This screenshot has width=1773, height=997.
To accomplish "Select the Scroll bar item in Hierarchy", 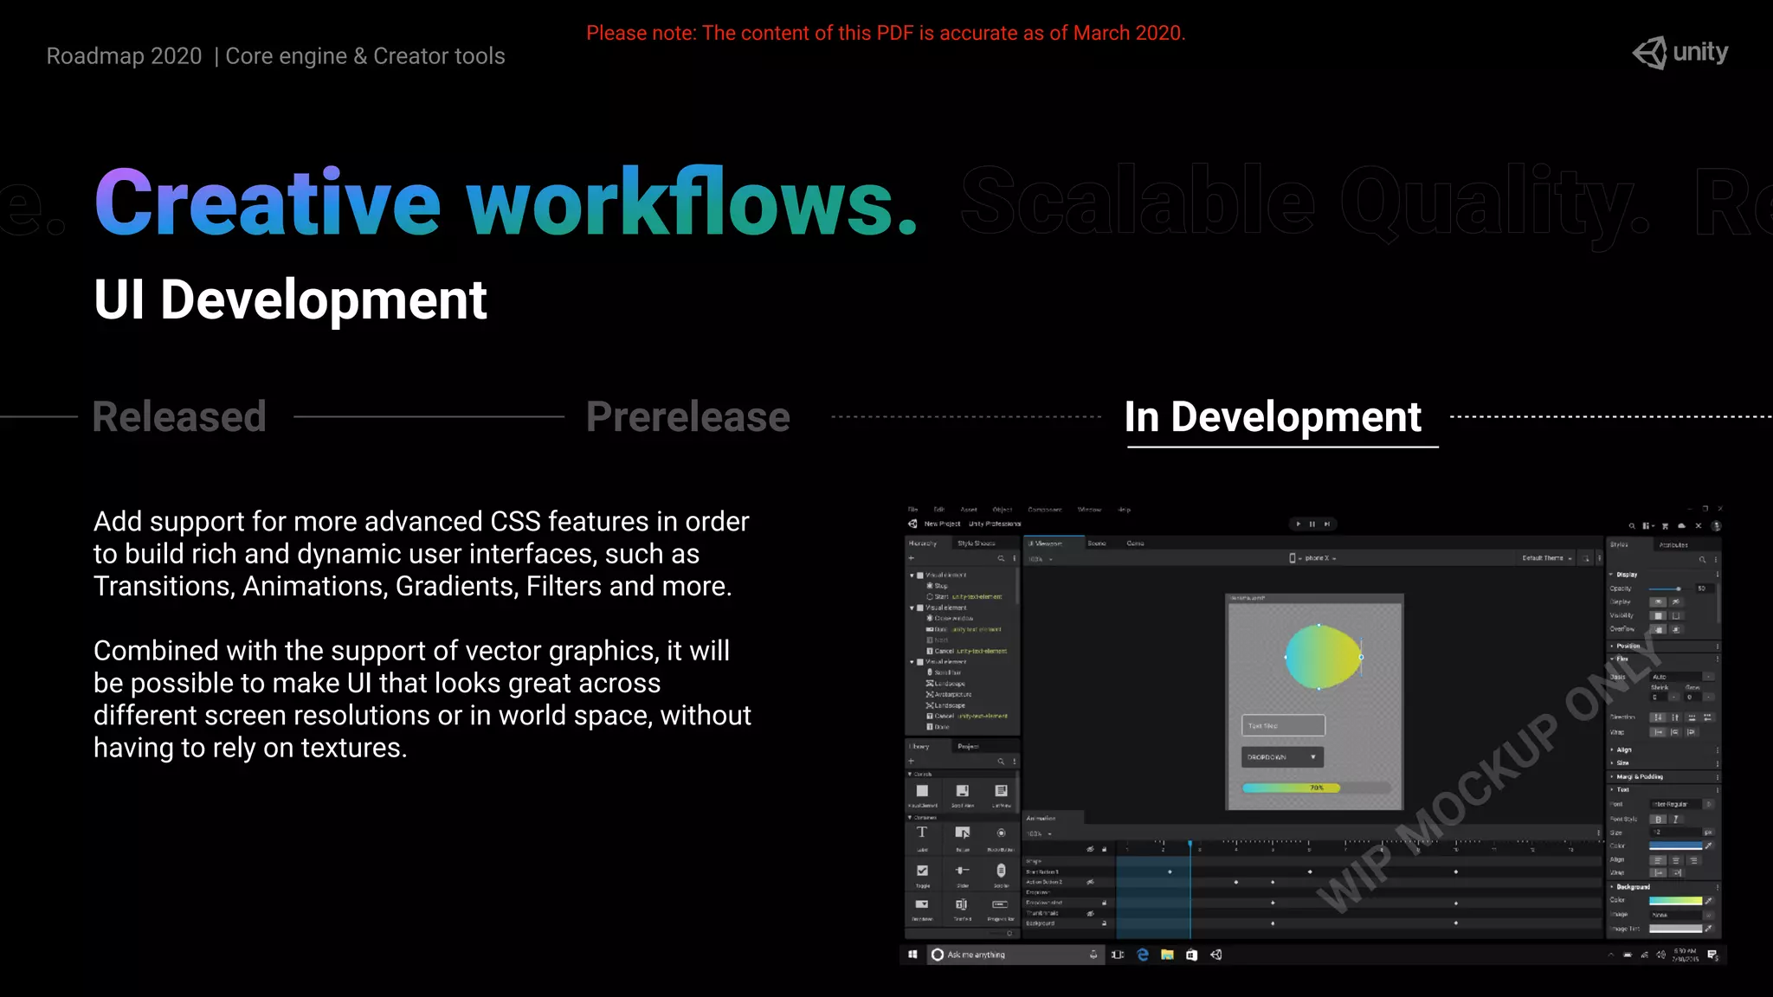I will [x=945, y=672].
